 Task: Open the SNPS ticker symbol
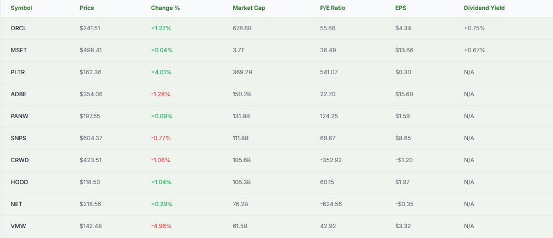[x=19, y=138]
